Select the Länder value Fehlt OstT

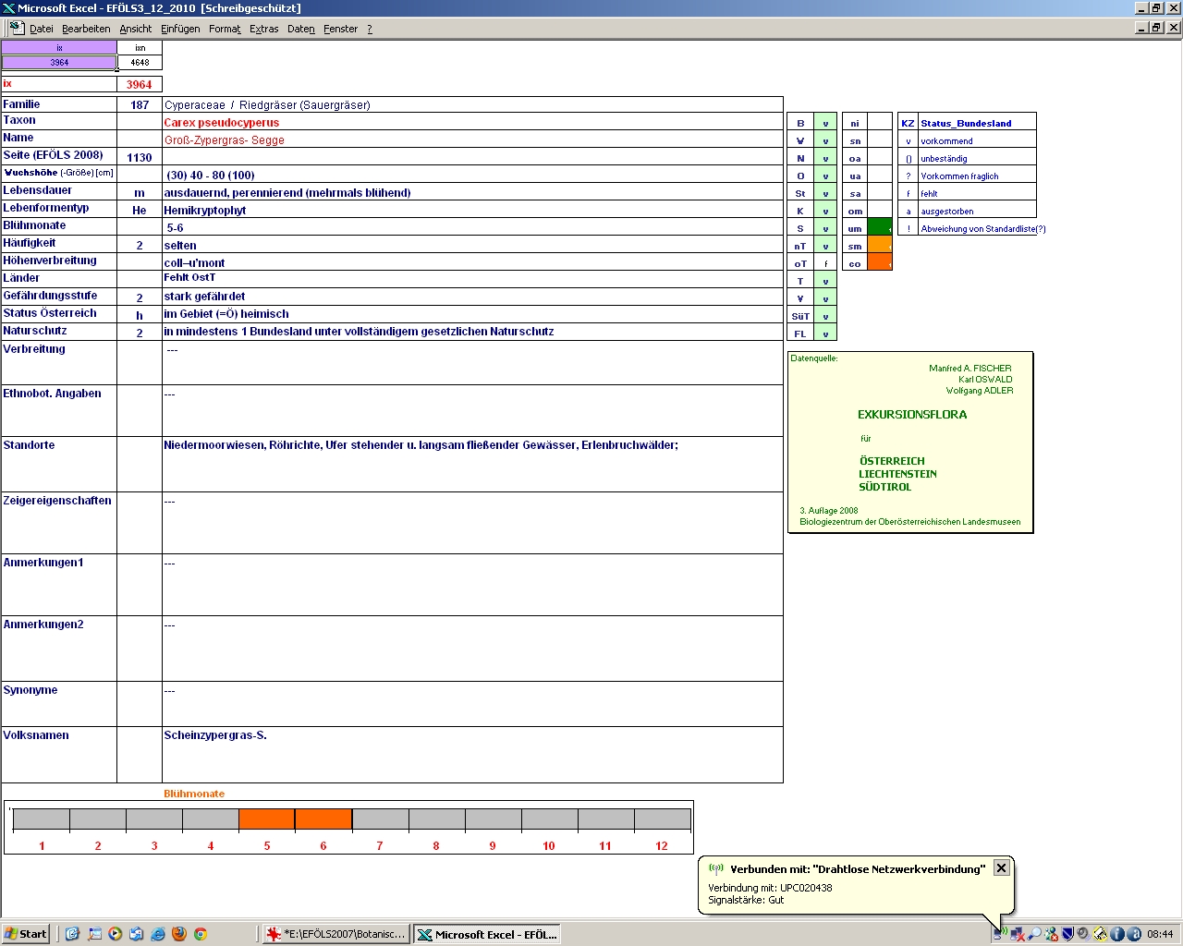pyautogui.click(x=189, y=277)
